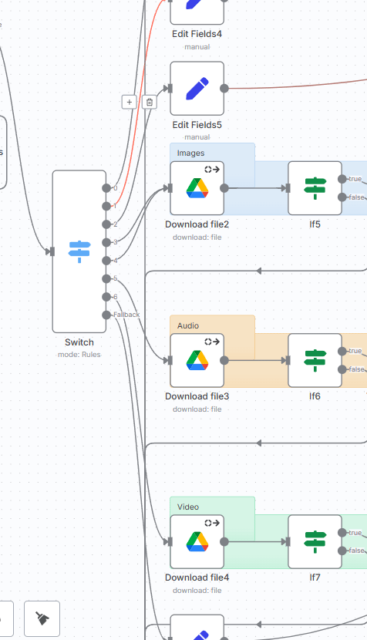The height and width of the screenshot is (640, 367).
Task: Click the If7 false output connector
Action: [342, 551]
